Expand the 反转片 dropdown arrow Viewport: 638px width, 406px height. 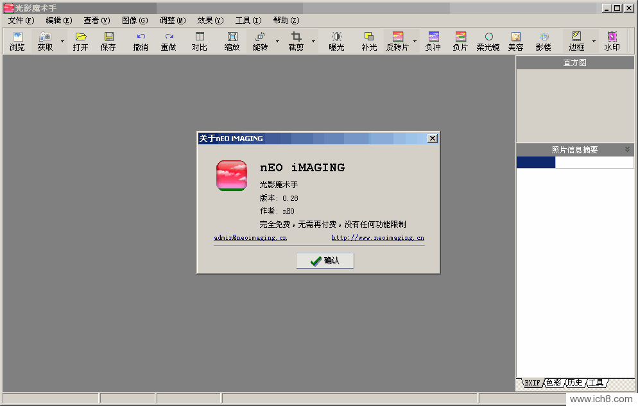pos(415,42)
